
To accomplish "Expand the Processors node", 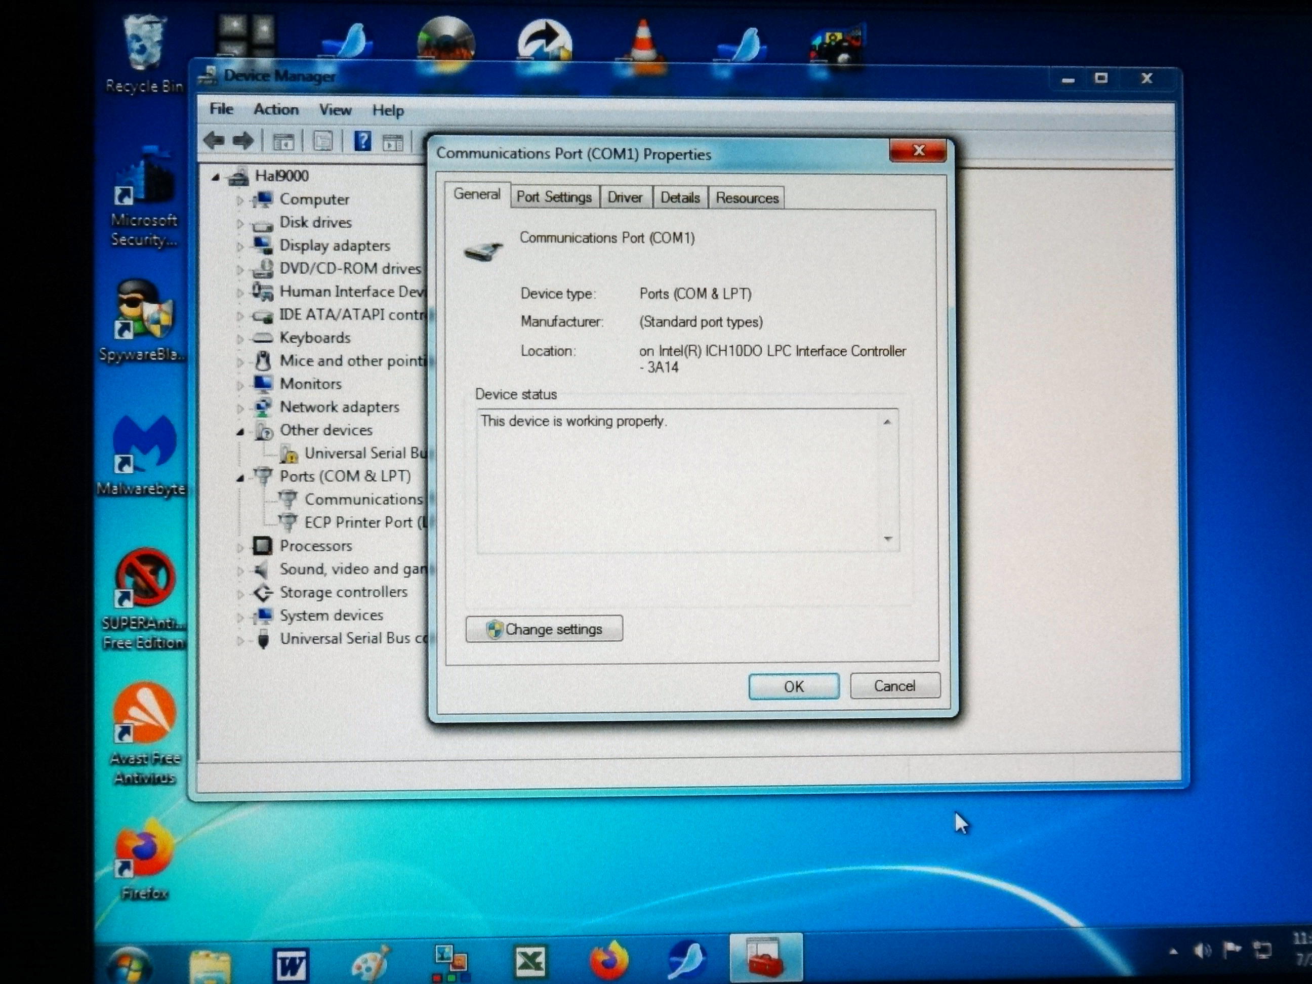I will (239, 548).
